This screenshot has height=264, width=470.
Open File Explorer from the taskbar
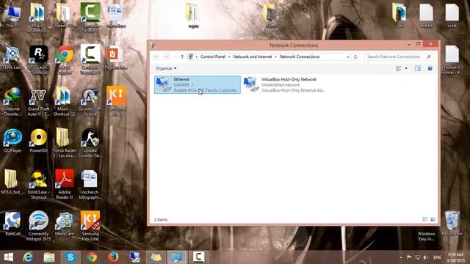[49, 257]
